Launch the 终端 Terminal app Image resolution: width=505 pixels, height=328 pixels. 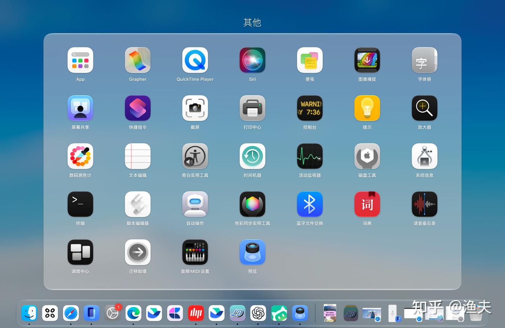coord(80,204)
